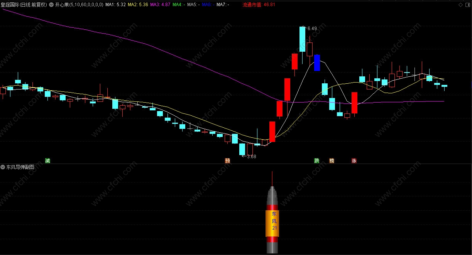Screen dimensions: 472x255
Task: Click the red 流通市值: 46.81 text
Action: pos(259,5)
